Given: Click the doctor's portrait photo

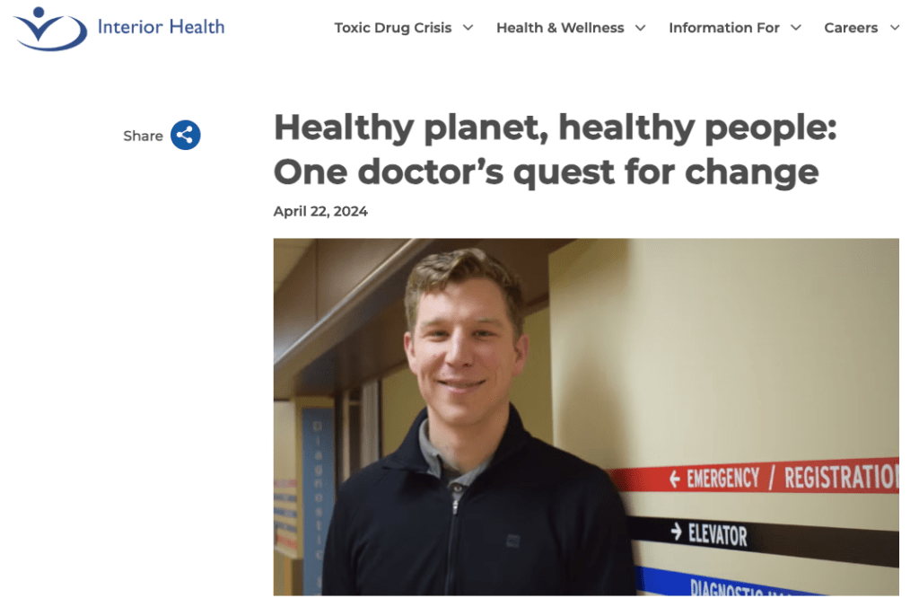Looking at the screenshot, I should point(586,417).
